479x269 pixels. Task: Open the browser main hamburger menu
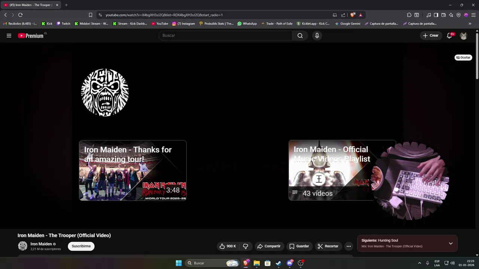click(x=473, y=15)
